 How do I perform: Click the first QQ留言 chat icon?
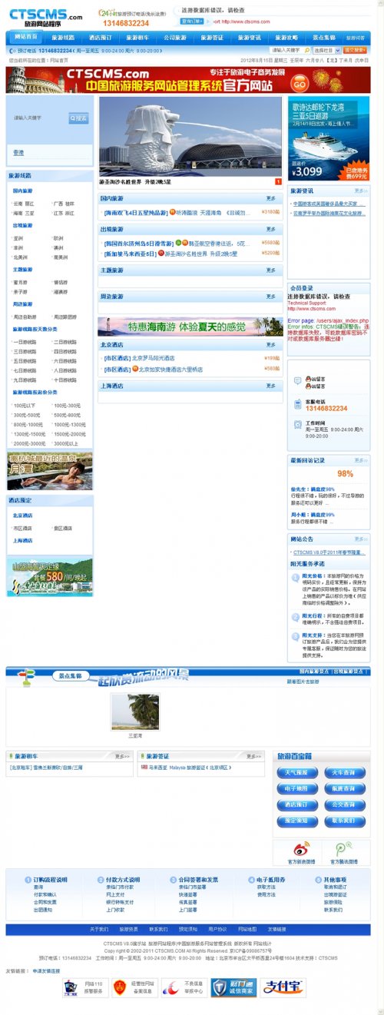pyautogui.click(x=309, y=380)
